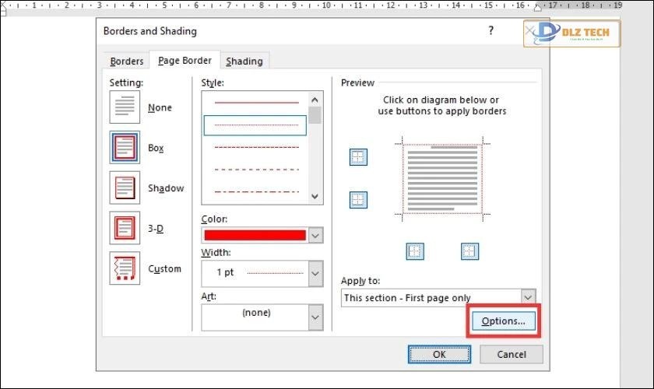The width and height of the screenshot is (654, 389).
Task: Toggle the left border preview button
Action: pyautogui.click(x=416, y=251)
